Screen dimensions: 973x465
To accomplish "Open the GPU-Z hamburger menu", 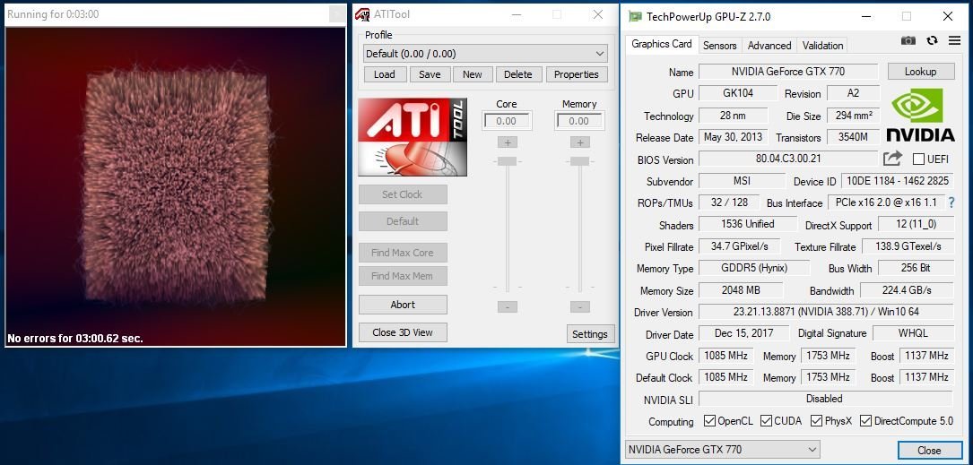I will 954,41.
